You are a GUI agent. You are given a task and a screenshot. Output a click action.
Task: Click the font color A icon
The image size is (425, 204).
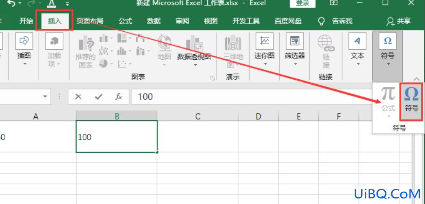pos(51,3)
